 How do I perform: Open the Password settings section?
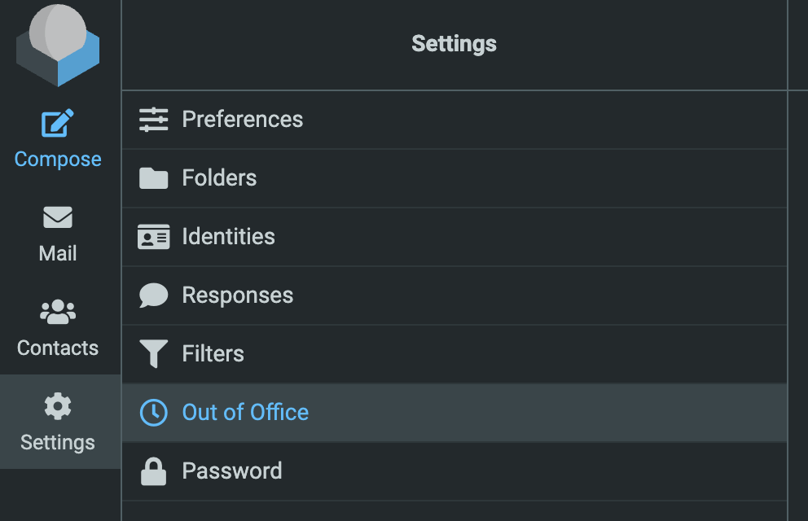232,471
